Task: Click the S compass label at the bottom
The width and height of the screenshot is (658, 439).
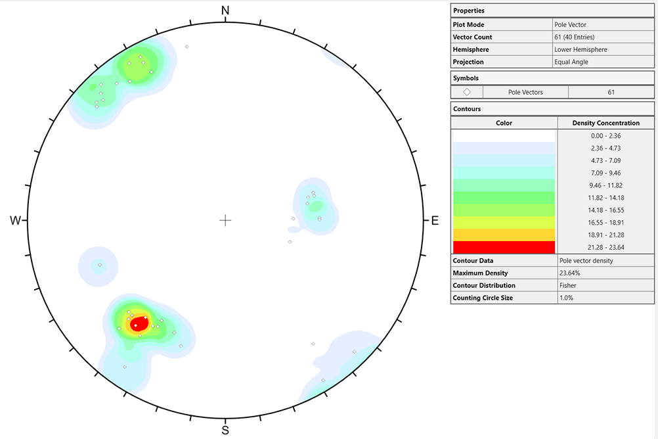Action: (225, 430)
